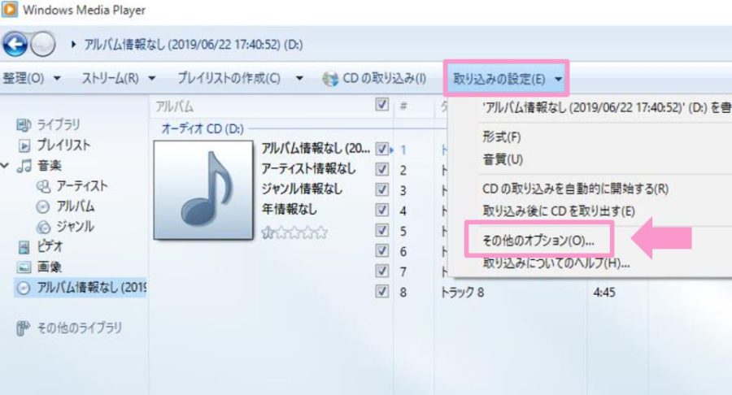
Task: Uncheck the checkbox for track 3
Action: point(382,190)
